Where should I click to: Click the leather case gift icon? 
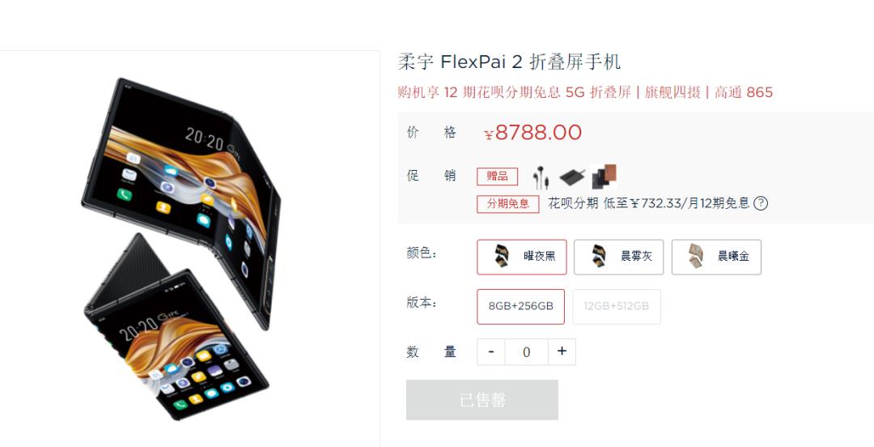[x=605, y=177]
